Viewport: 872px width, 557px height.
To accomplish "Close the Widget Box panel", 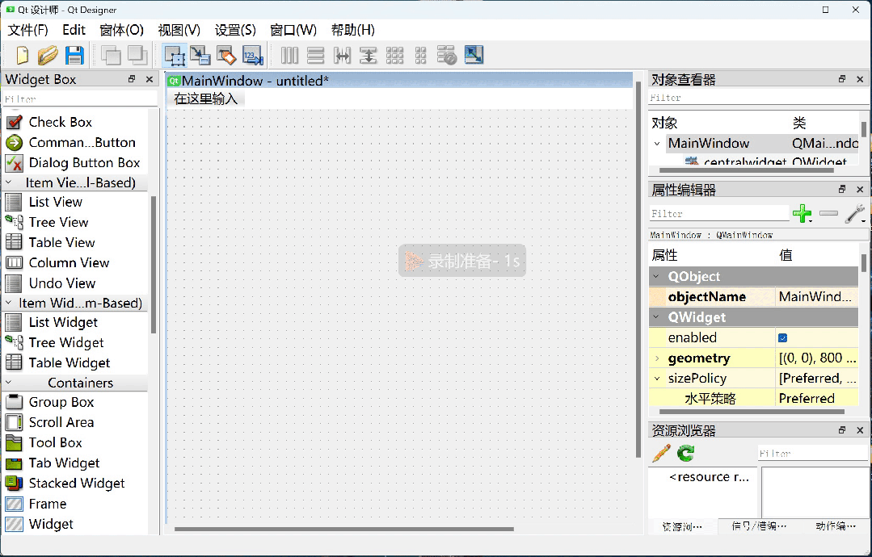I will click(149, 79).
